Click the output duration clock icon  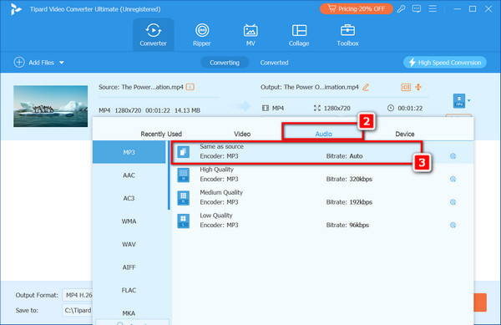pyautogui.click(x=391, y=109)
